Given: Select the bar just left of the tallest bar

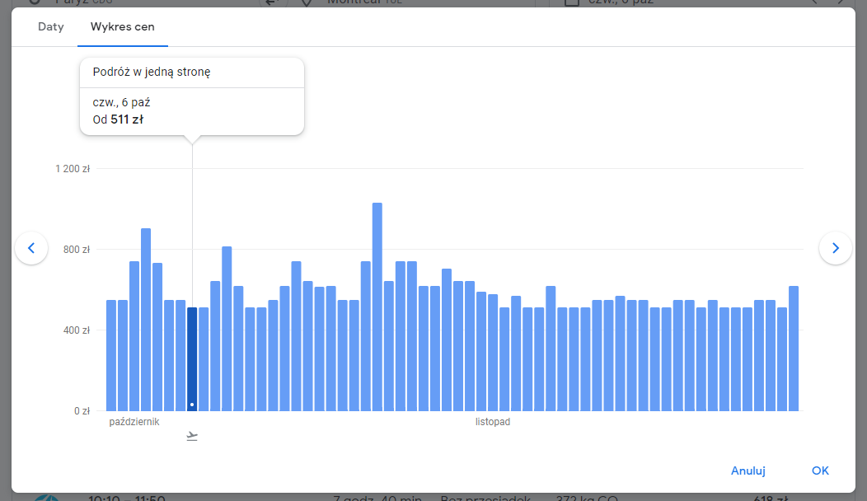Looking at the screenshot, I should (x=365, y=336).
